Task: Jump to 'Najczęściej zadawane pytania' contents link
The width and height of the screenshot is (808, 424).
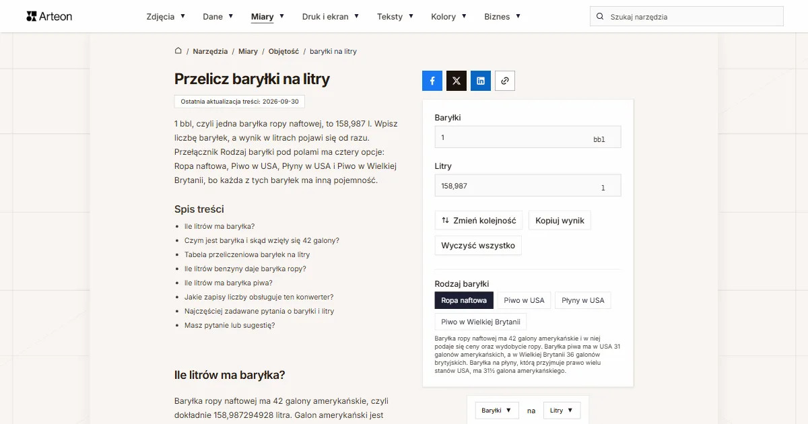Action: pyautogui.click(x=259, y=312)
